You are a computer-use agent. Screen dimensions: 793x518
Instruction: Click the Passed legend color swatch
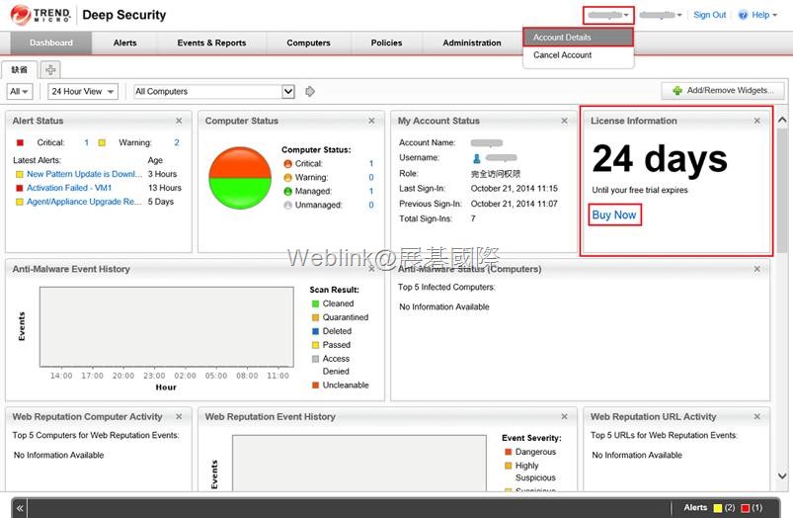pos(315,344)
